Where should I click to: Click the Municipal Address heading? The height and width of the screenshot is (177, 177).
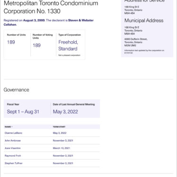tap(144, 20)
